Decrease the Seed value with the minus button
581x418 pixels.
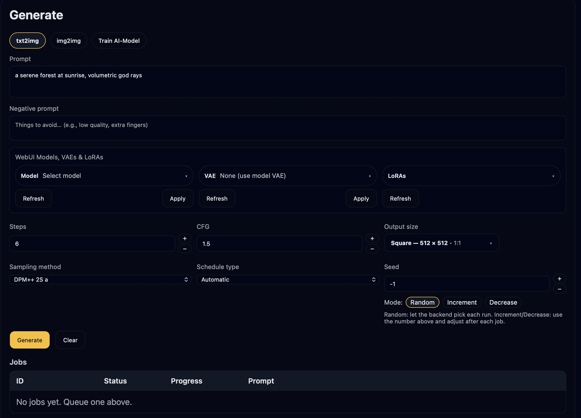pos(560,289)
